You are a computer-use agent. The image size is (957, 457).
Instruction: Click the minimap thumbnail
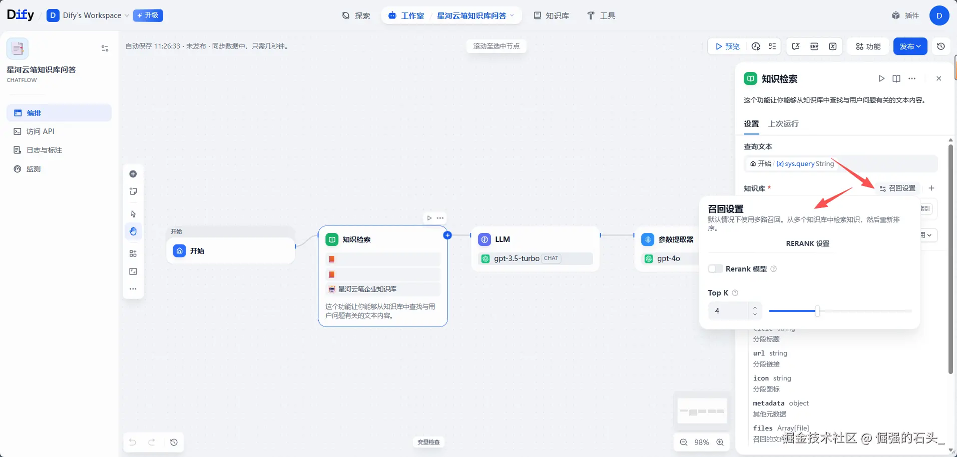[702, 411]
